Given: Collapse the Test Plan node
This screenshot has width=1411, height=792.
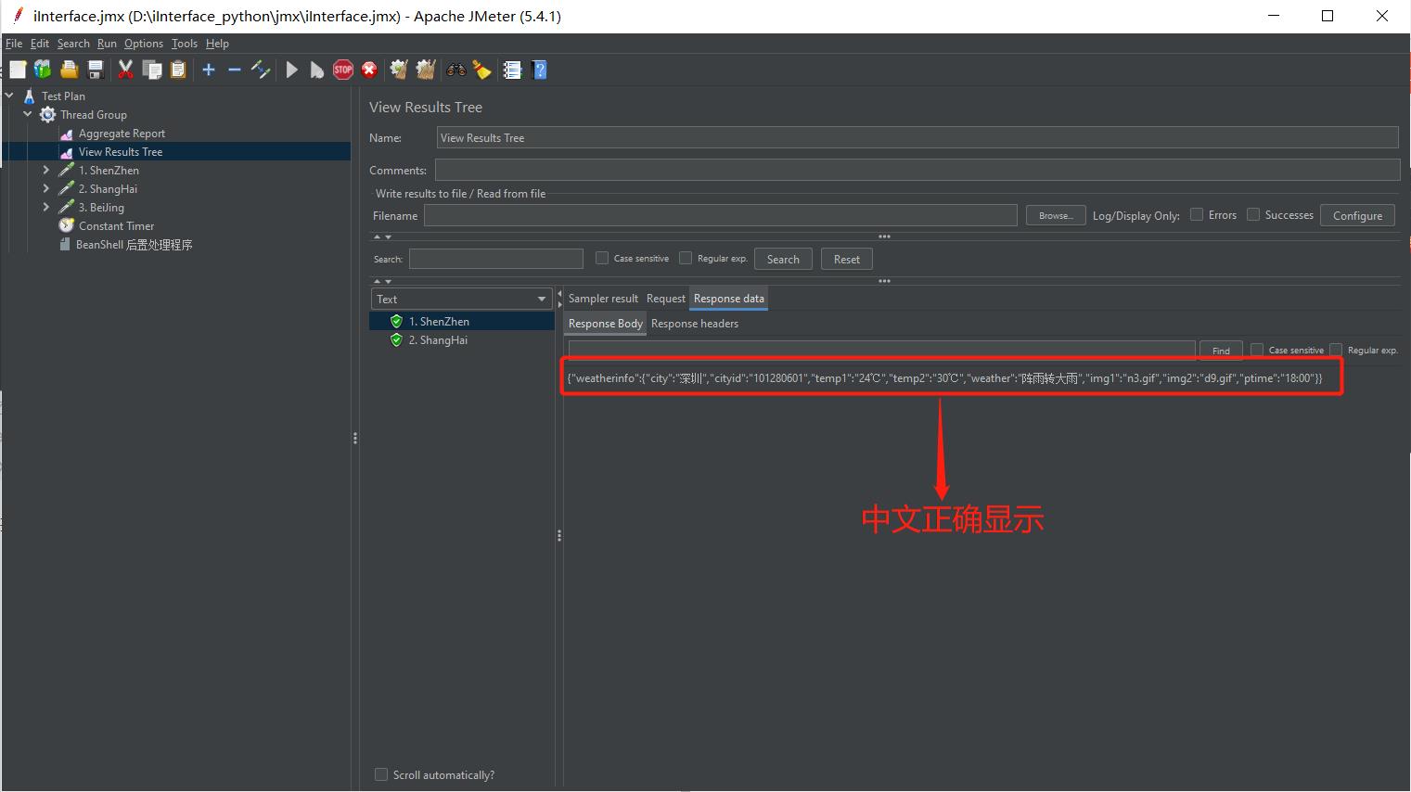Looking at the screenshot, I should [x=9, y=96].
